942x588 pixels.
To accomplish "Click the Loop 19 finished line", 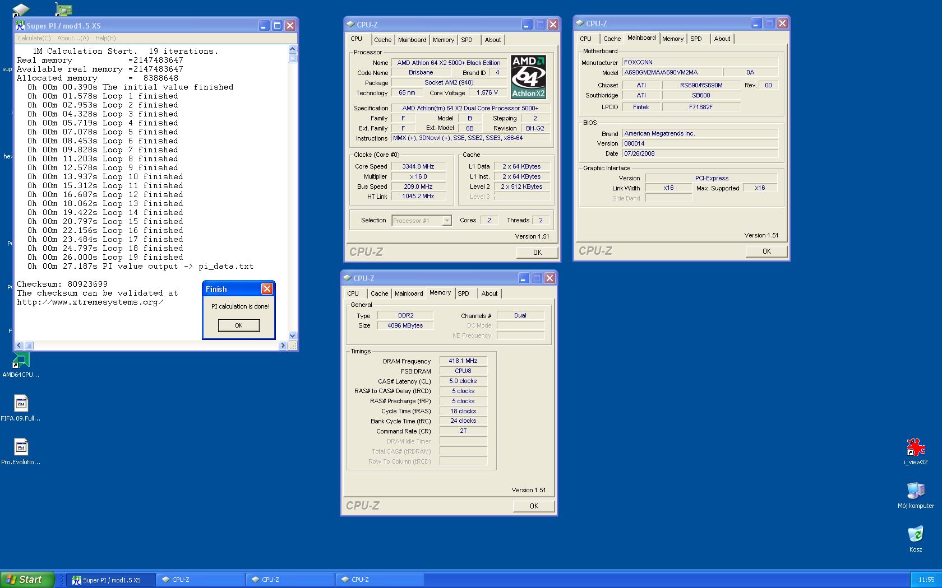I will 105,257.
